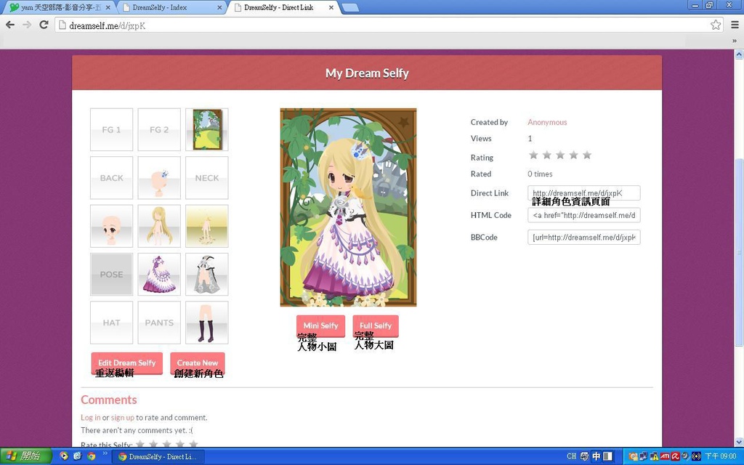744x465 pixels.
Task: Rate with the first star
Action: 533,155
